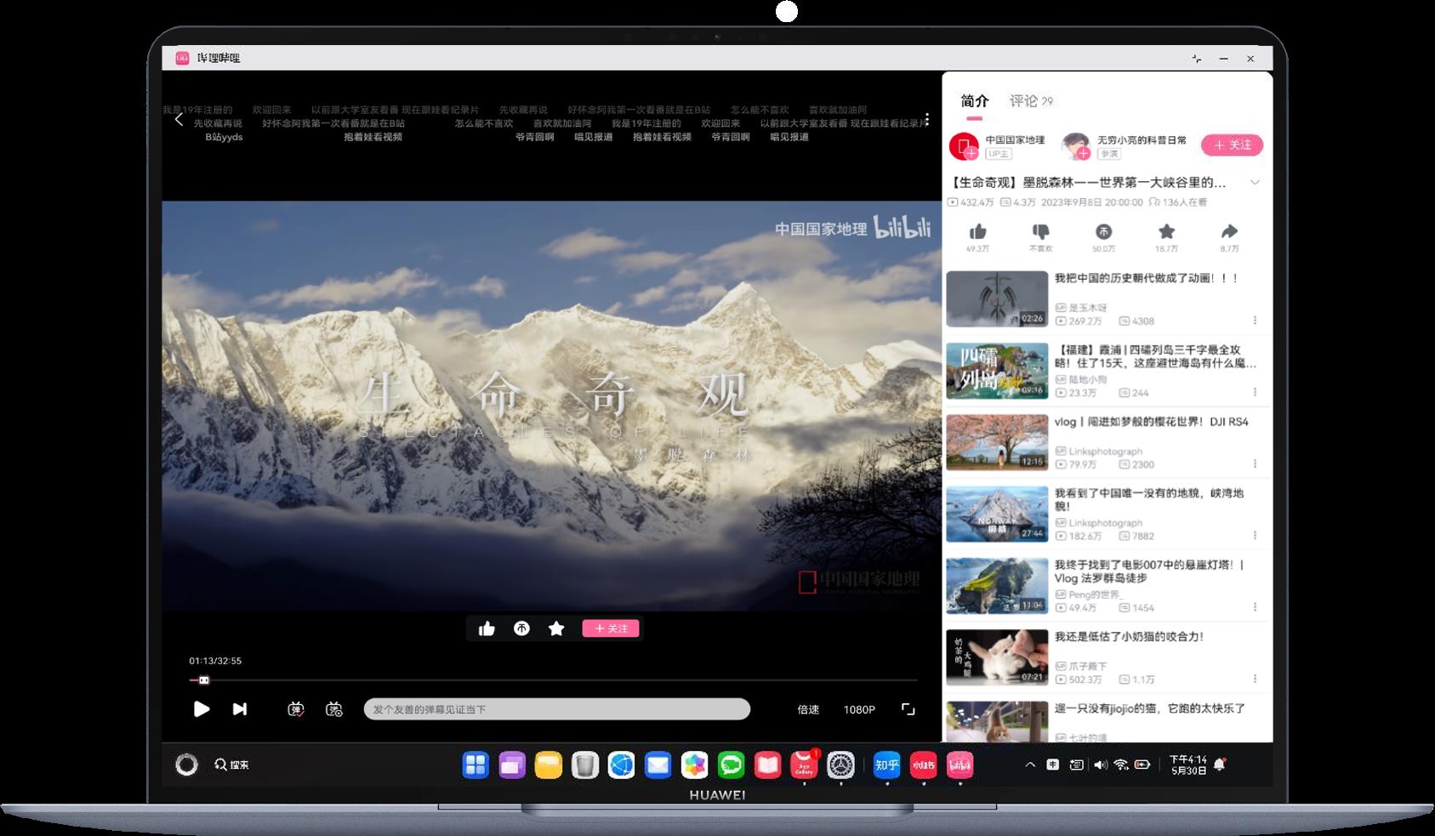The image size is (1435, 836).
Task: Open the app grid icon in the dock
Action: [x=475, y=765]
